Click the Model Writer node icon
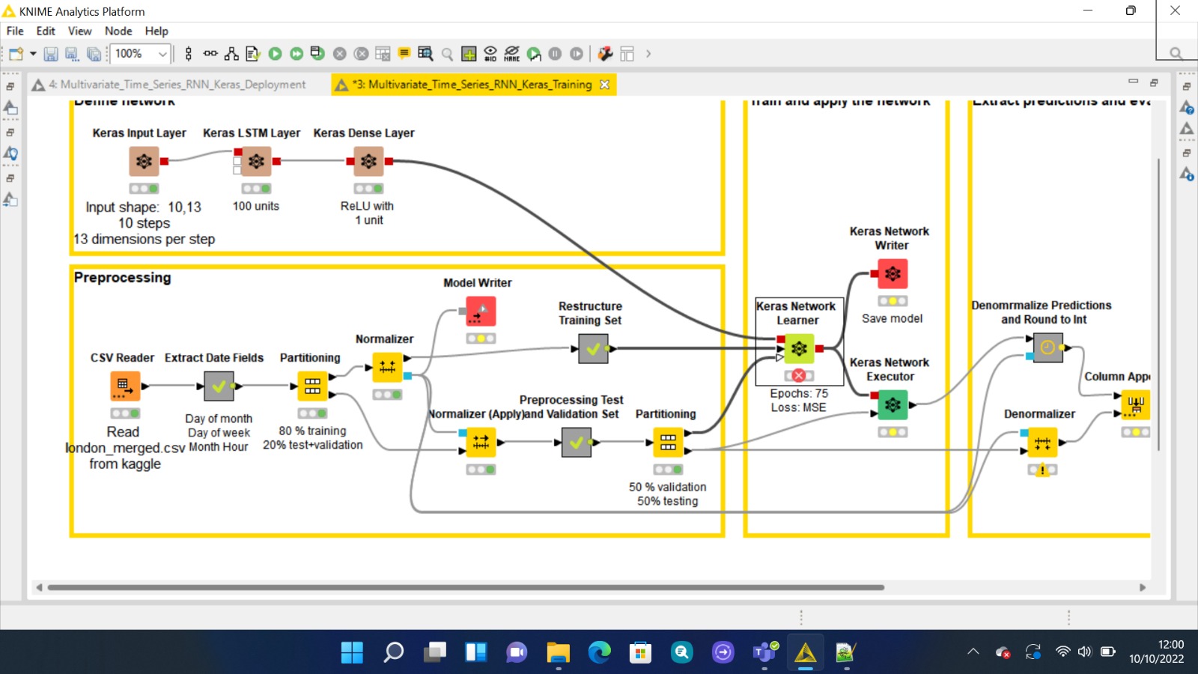 [x=481, y=311]
